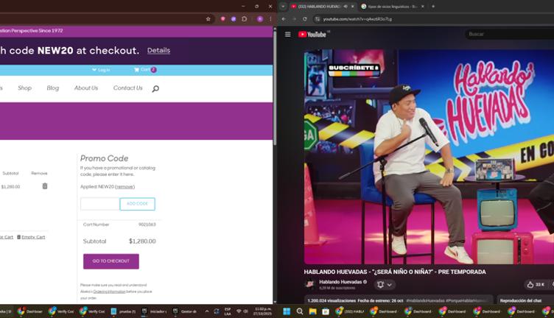Click the pink extension icon in shop browser toolbar

[223, 19]
